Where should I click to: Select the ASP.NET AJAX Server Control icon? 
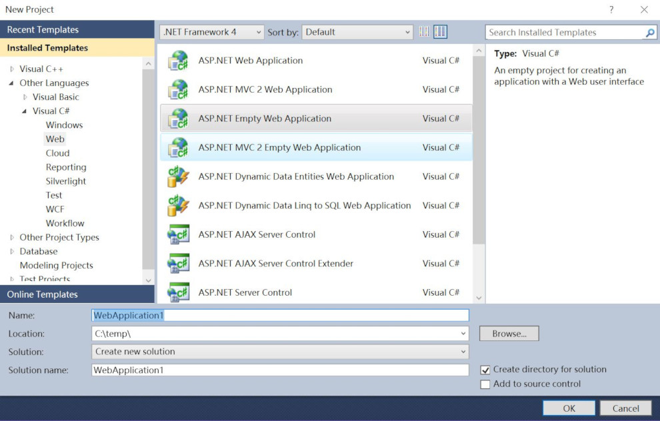tap(179, 234)
